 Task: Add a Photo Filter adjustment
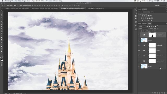(x=148, y=18)
